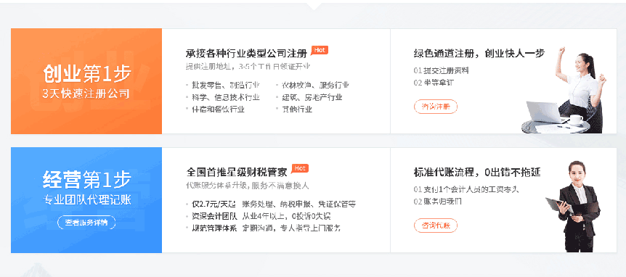Viewport: 626px width, 277px height.
Task: Click the 01 提交注册资料 step
Action: click(x=441, y=71)
